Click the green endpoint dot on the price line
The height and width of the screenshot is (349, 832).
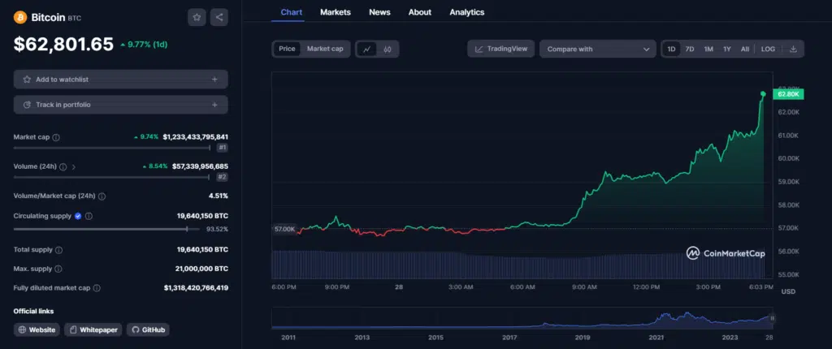(x=763, y=94)
